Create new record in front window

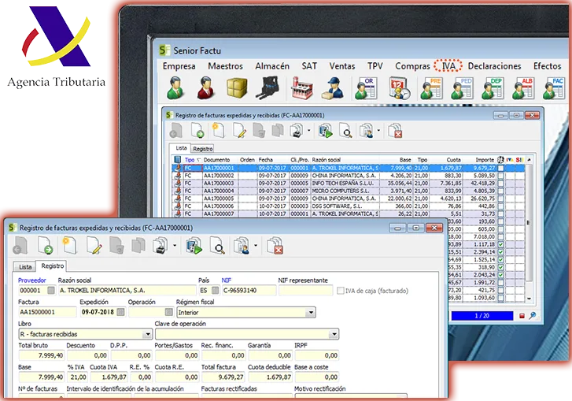coord(69,246)
